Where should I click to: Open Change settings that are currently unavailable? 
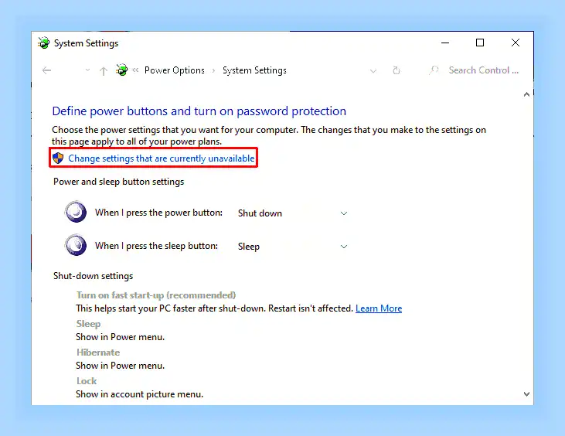162,158
